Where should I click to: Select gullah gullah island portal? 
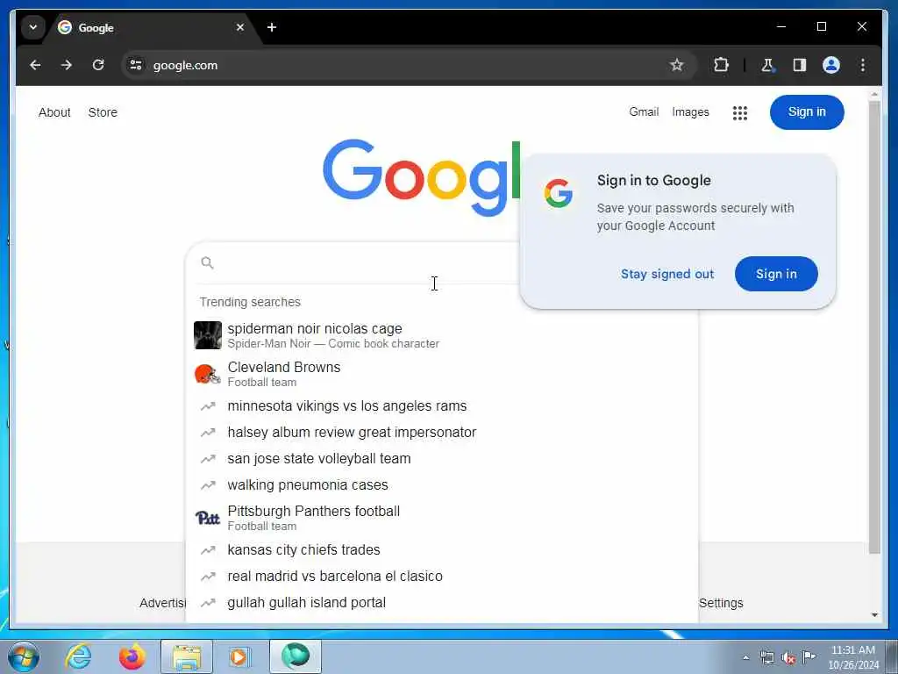point(442,602)
